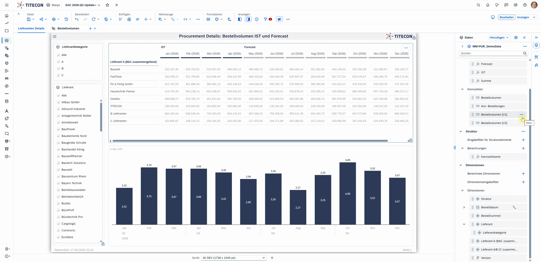Click the info circle icon under Anzeigen
541x262 pixels.
point(257,19)
